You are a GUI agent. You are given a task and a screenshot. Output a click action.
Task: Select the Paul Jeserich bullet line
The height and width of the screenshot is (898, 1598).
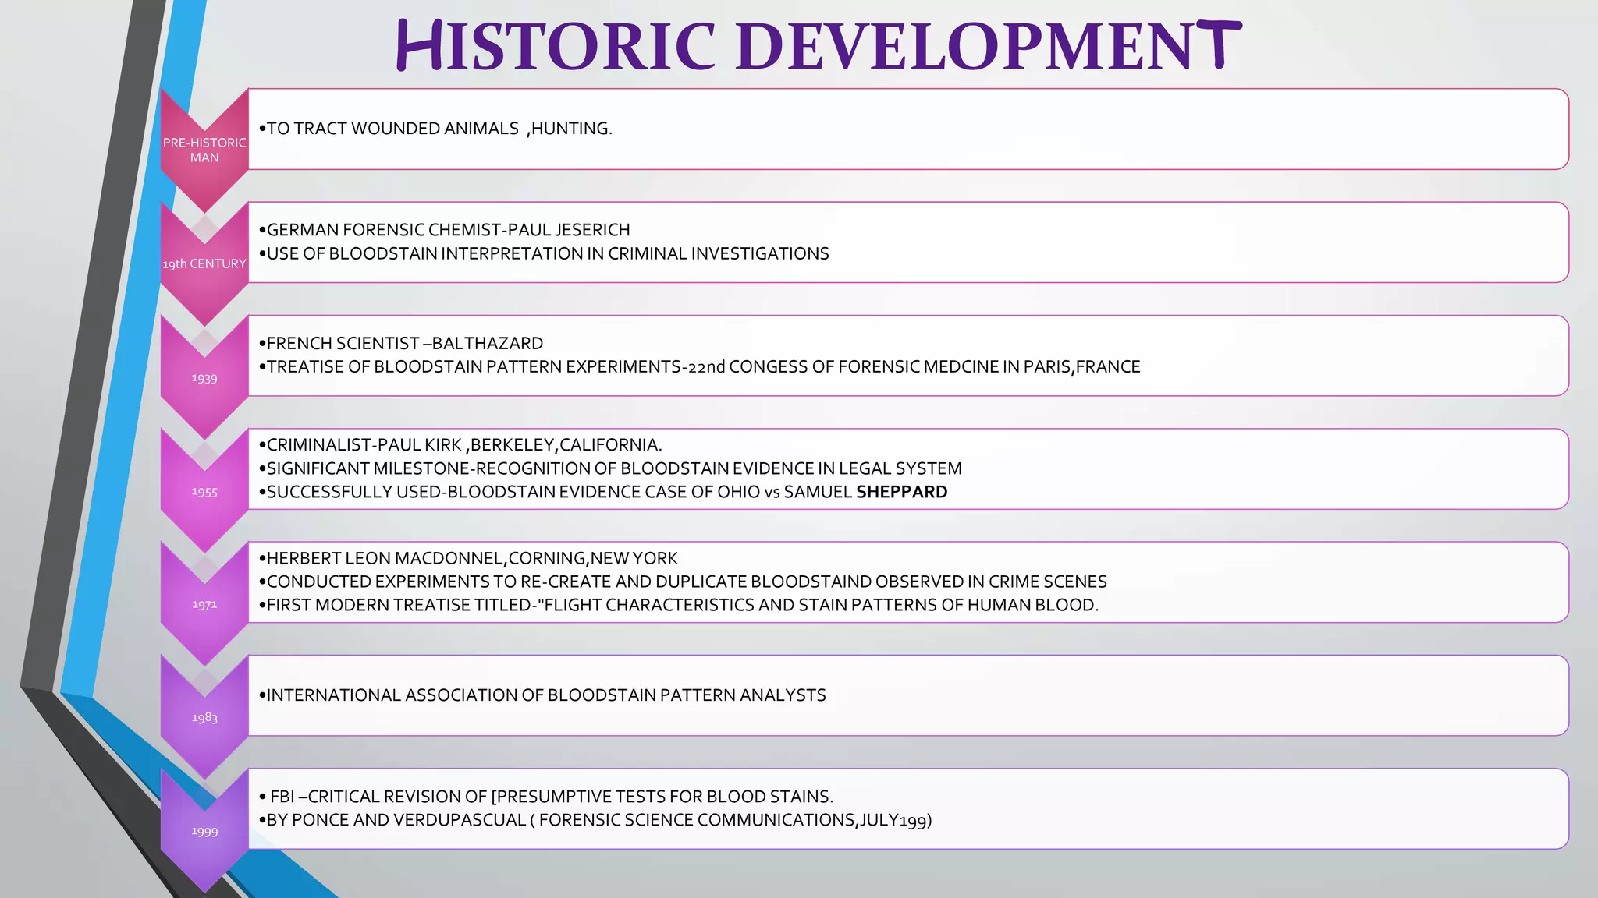(448, 230)
